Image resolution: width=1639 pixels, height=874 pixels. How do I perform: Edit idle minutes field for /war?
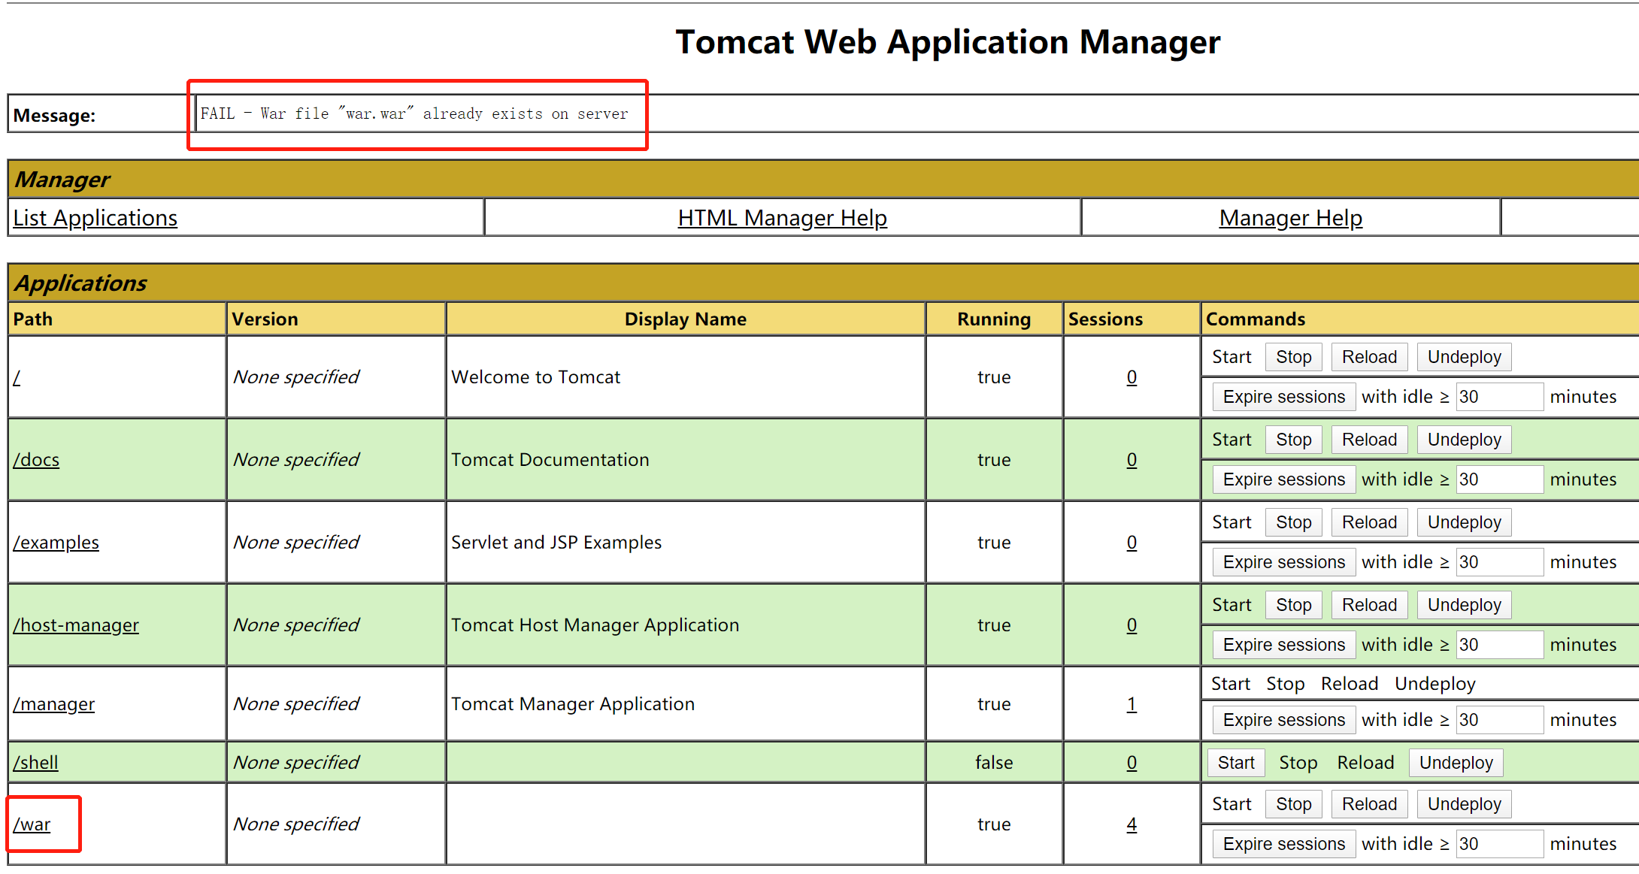click(1499, 844)
